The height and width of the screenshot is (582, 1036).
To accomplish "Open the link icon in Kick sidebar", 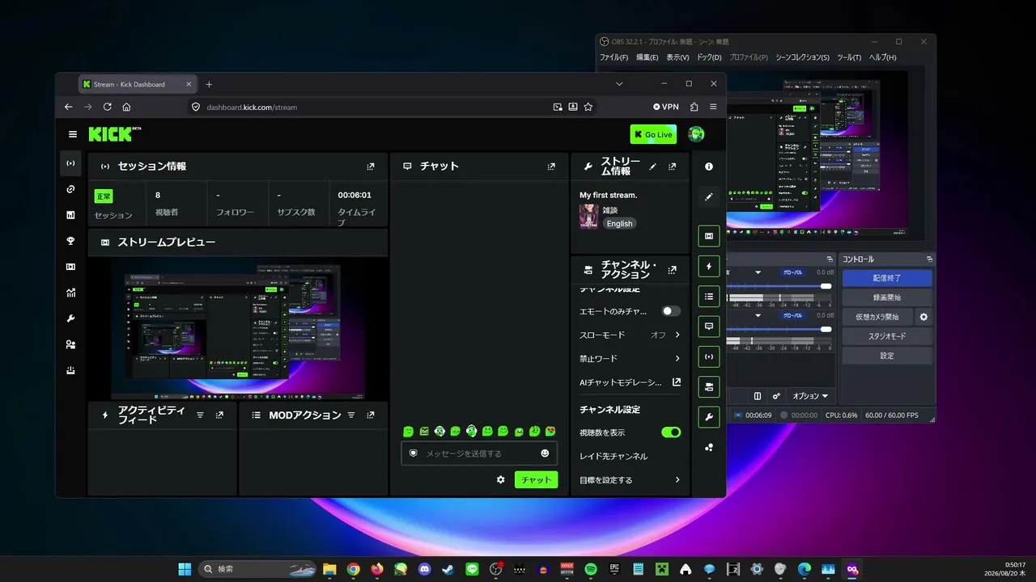I will coord(71,189).
